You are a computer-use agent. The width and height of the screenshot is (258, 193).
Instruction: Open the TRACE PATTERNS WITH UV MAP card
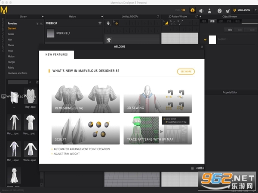[x=158, y=130]
